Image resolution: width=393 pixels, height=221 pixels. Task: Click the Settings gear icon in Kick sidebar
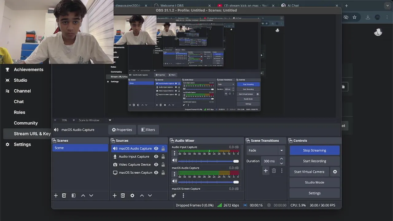click(7, 144)
